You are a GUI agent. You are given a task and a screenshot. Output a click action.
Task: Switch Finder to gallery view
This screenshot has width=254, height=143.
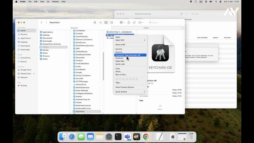pyautogui.click(x=112, y=23)
